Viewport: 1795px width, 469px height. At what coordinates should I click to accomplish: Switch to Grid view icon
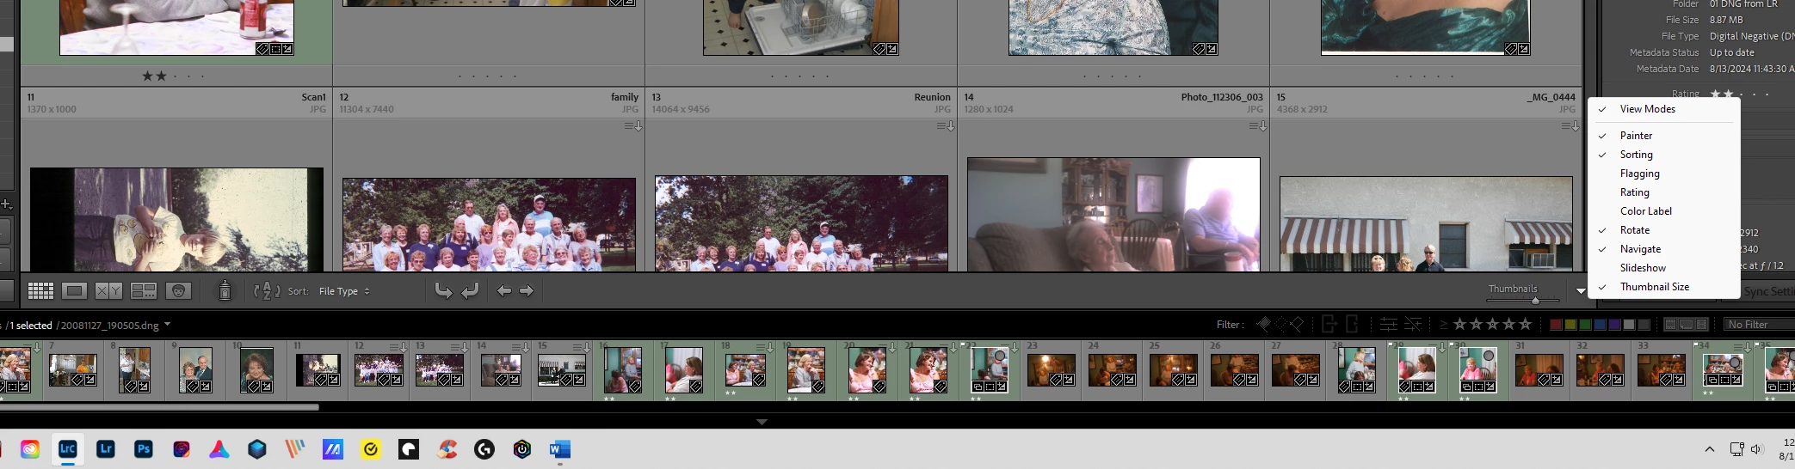pyautogui.click(x=40, y=291)
